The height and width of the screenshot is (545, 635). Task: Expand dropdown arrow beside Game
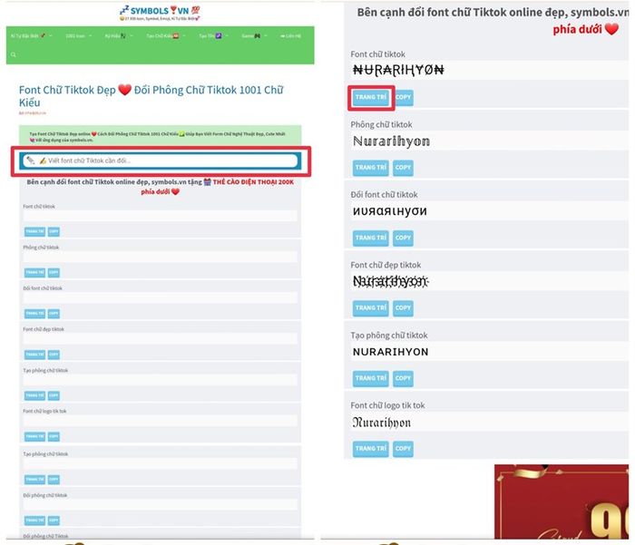(x=265, y=36)
